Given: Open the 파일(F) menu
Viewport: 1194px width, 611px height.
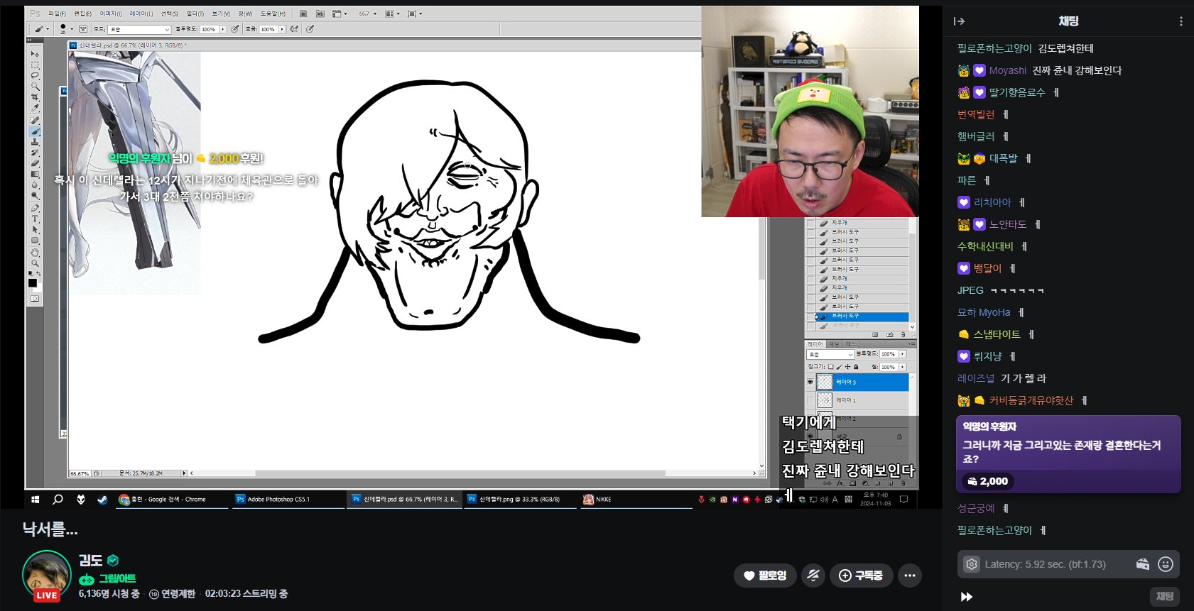Looking at the screenshot, I should coord(57,13).
